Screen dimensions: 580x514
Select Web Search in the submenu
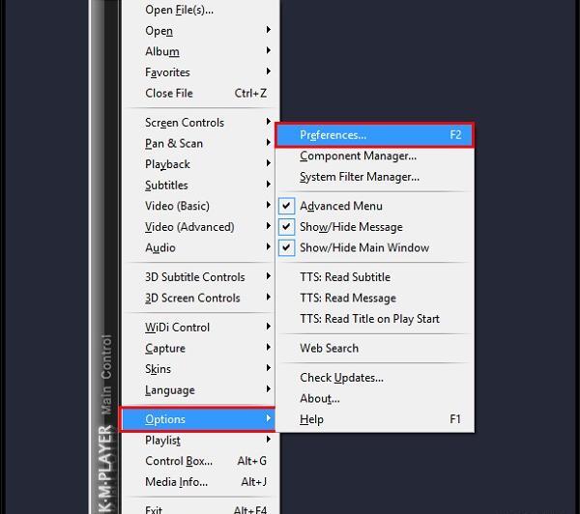375,348
